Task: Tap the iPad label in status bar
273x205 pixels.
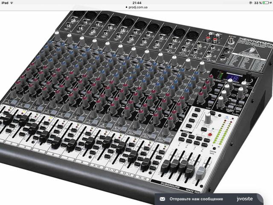Action: click(4, 3)
